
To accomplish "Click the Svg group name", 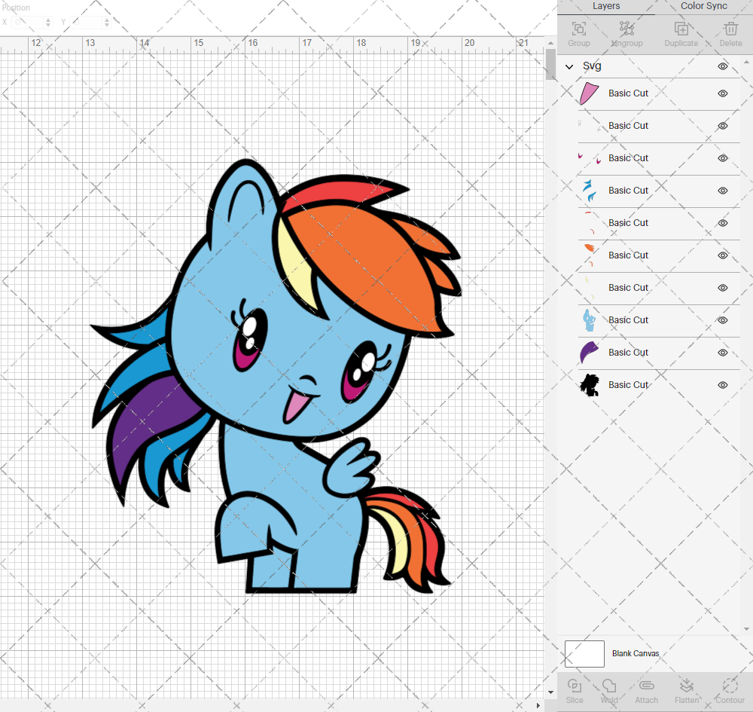I will click(x=592, y=66).
